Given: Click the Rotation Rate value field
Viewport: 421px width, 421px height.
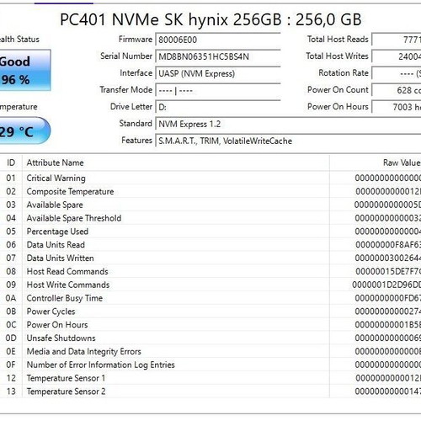Looking at the screenshot, I should 397,73.
